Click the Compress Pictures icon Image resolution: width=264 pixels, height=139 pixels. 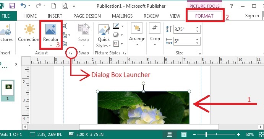pyautogui.click(x=65, y=26)
